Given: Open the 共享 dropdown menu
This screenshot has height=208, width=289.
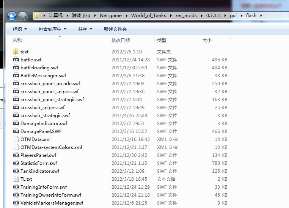Looking at the screenshot, I should click(85, 29).
